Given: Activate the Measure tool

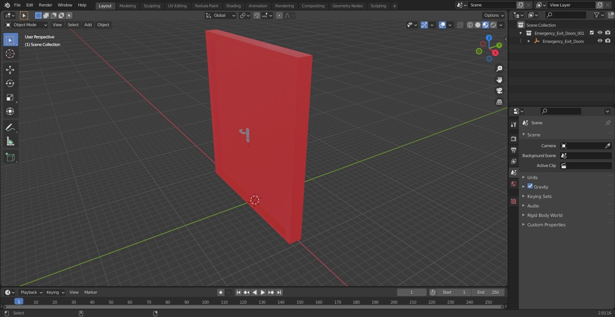Looking at the screenshot, I should tap(10, 141).
